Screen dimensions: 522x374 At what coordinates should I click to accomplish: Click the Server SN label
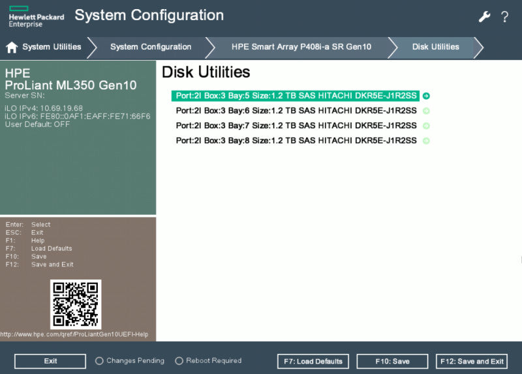click(25, 95)
